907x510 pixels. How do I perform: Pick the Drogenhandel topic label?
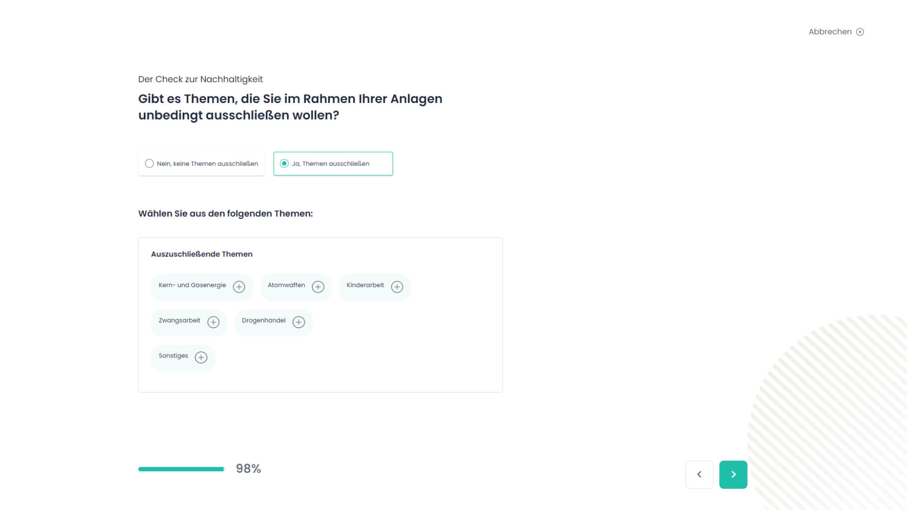tap(264, 321)
